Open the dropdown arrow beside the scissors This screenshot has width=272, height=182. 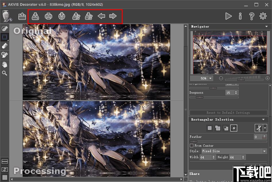point(265,128)
